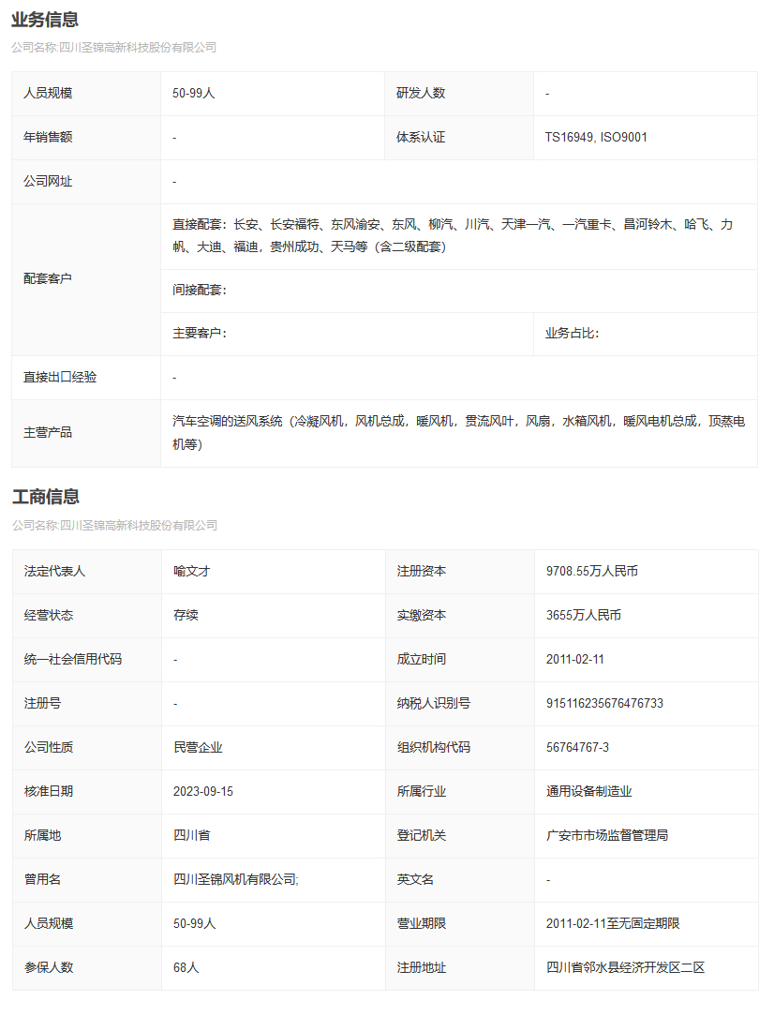Screen dimensions: 774x1031
Task: Click the 业务信息 section heading
Action: pos(45,20)
